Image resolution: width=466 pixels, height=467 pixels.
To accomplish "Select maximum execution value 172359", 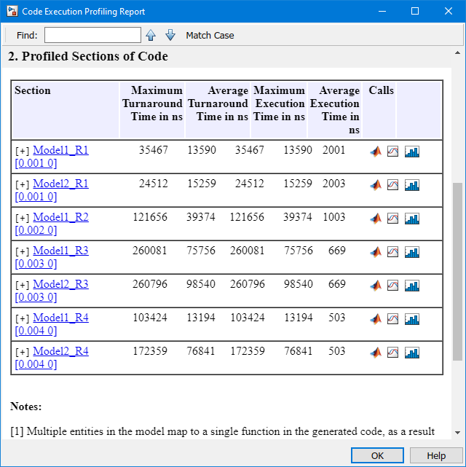I will click(248, 351).
